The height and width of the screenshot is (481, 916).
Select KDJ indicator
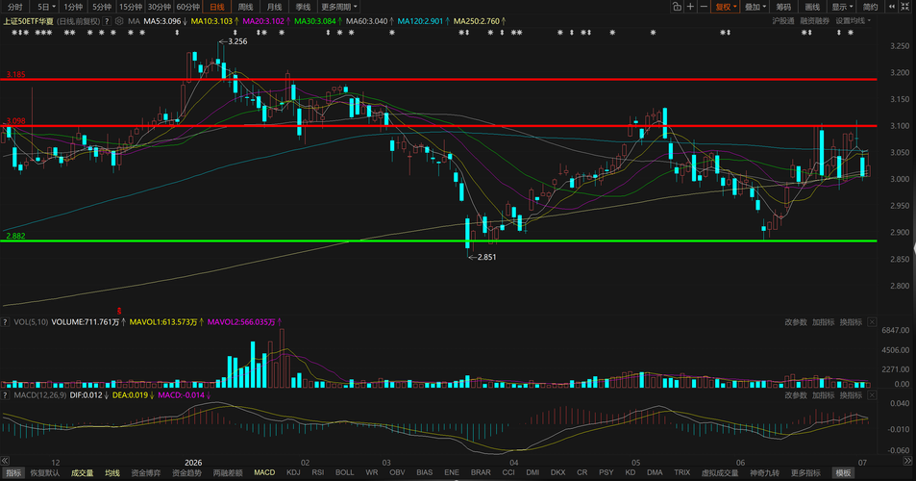pos(293,472)
